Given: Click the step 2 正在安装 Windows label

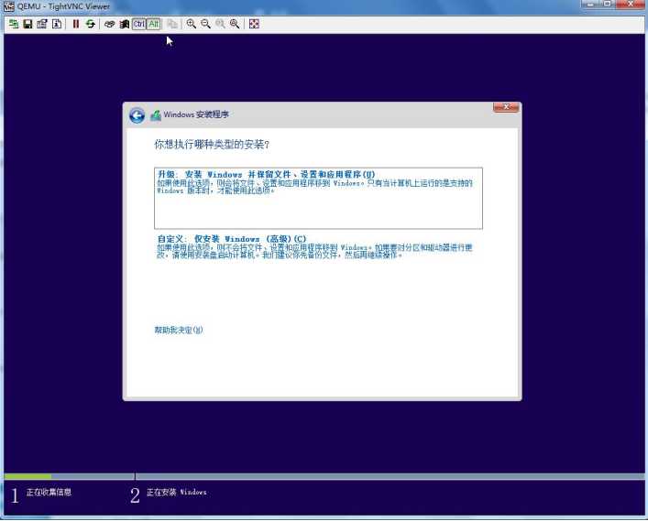Looking at the screenshot, I should [177, 492].
